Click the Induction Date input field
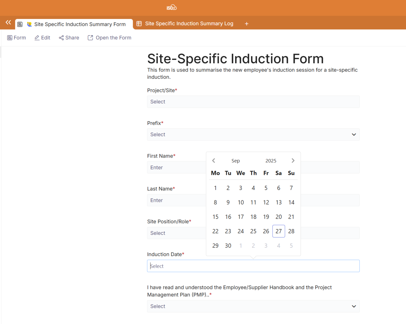 click(253, 266)
